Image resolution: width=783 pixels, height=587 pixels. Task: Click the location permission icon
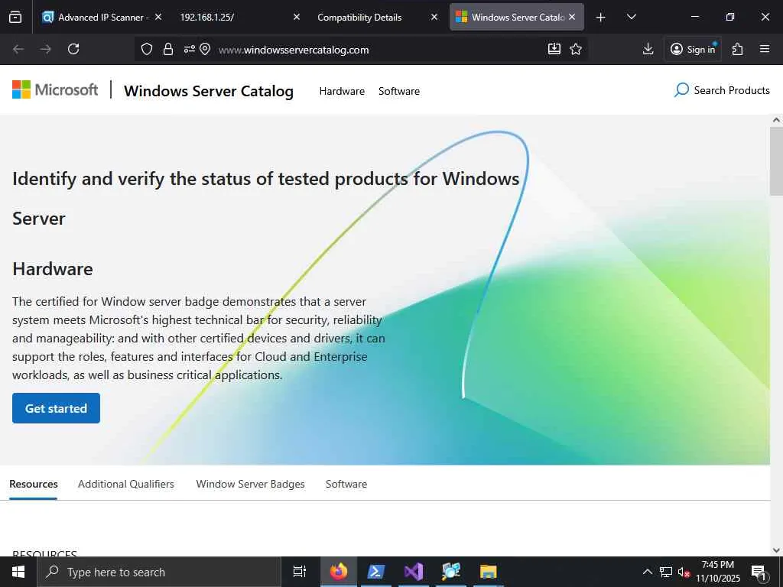(205, 49)
